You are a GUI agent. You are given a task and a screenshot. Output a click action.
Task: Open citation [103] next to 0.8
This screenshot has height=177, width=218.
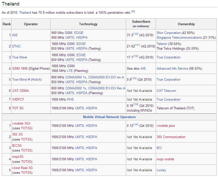(134, 78)
